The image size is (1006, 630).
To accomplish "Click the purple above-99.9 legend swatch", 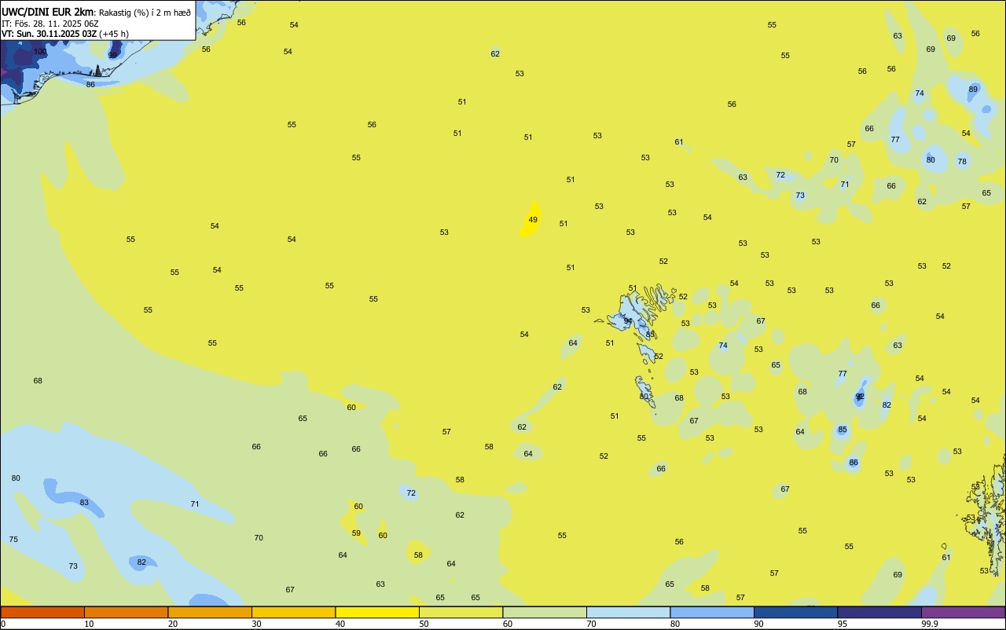I will tap(963, 612).
